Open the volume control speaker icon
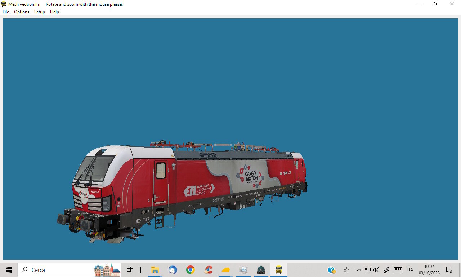 [x=376, y=270]
